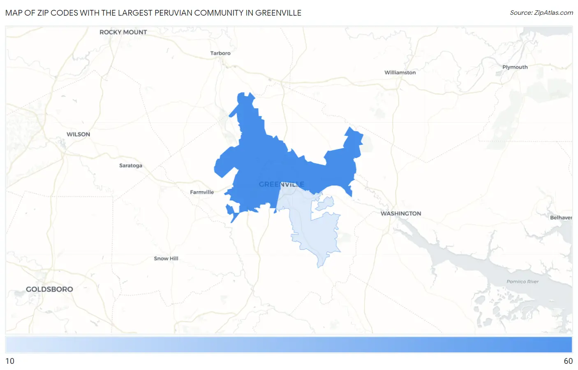Screen dimensions: 578x370
Task: Click the Greenville city label
Action: (x=282, y=184)
